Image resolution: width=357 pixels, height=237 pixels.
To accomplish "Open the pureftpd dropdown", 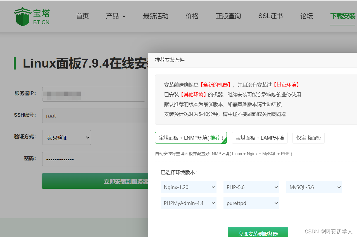I will point(251,203).
